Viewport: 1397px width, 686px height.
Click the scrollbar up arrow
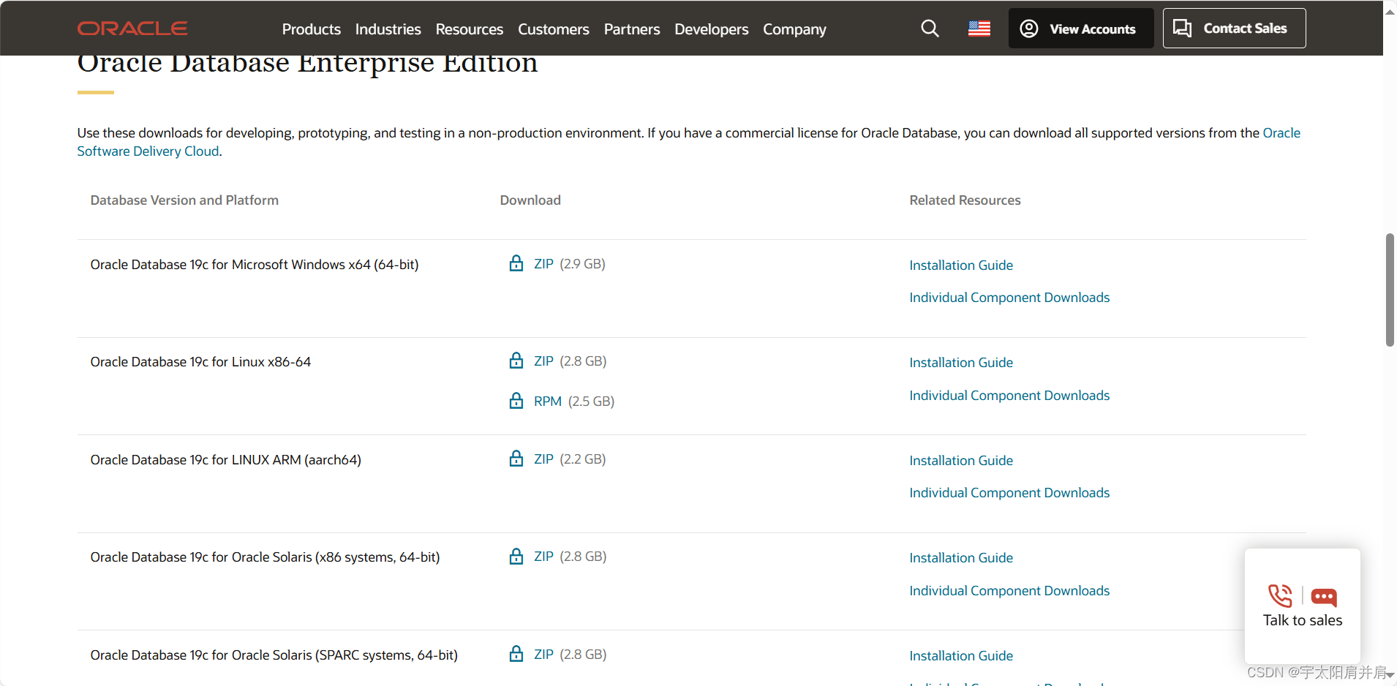tap(1390, 12)
